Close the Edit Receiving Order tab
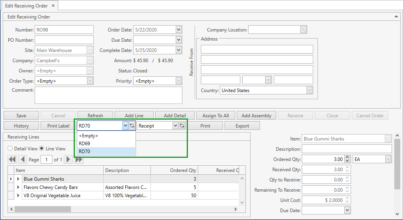 (x=54, y=6)
